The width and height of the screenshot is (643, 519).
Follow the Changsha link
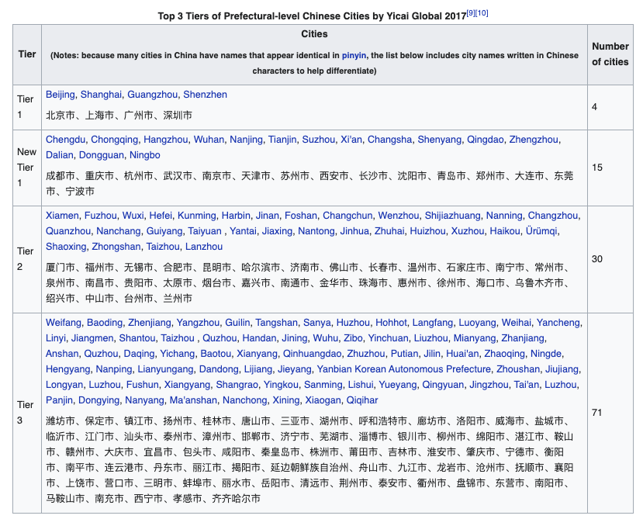[389, 140]
